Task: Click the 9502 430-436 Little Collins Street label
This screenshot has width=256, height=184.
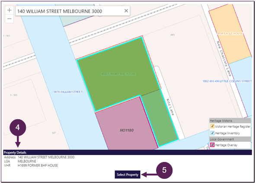Action: (227, 81)
